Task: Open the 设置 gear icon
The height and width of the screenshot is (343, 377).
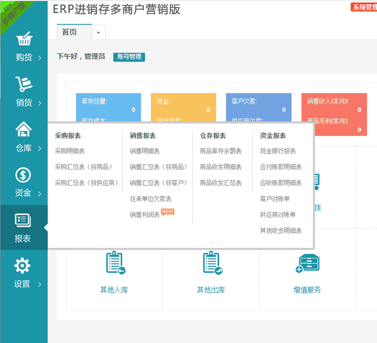Action: pyautogui.click(x=23, y=265)
